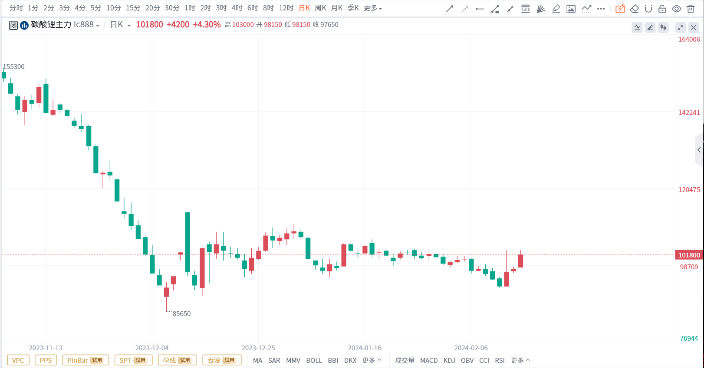The height and width of the screenshot is (368, 704).
Task: Close the chart panel with X
Action: point(694,27)
